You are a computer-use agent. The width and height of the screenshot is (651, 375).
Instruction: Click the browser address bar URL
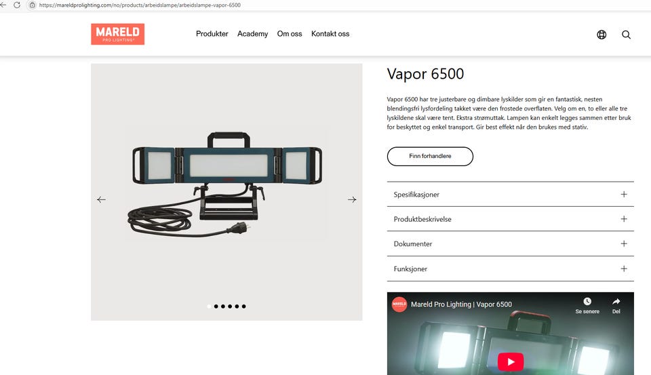pos(140,5)
